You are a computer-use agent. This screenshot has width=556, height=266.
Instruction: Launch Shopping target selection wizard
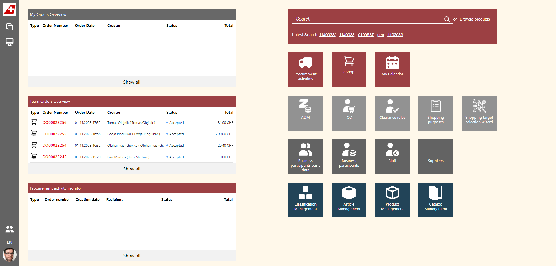(x=479, y=113)
